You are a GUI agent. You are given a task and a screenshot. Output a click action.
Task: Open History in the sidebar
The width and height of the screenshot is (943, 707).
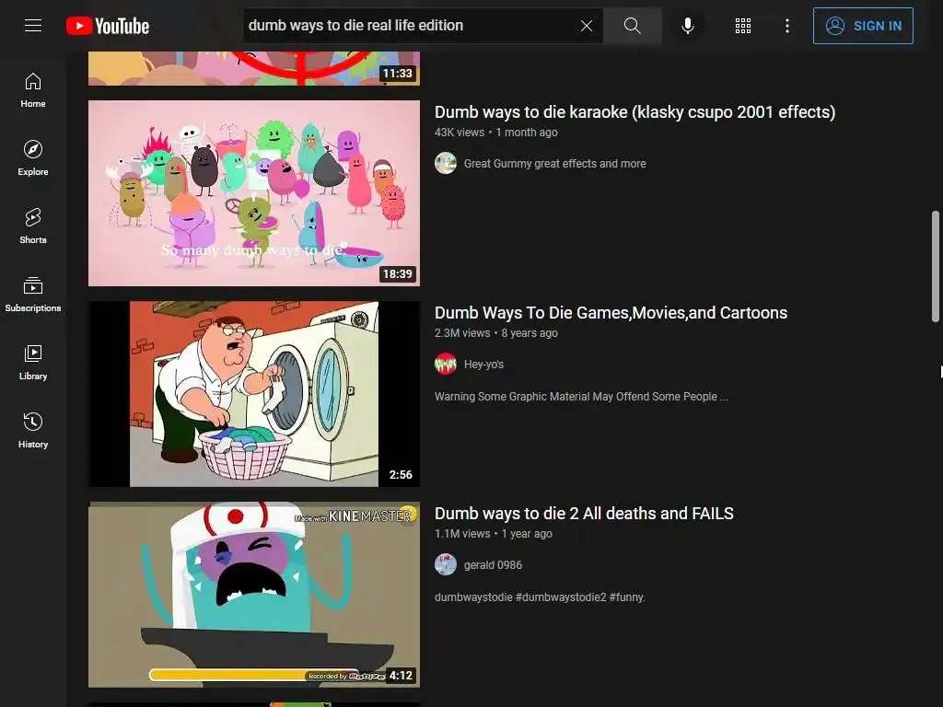(33, 431)
